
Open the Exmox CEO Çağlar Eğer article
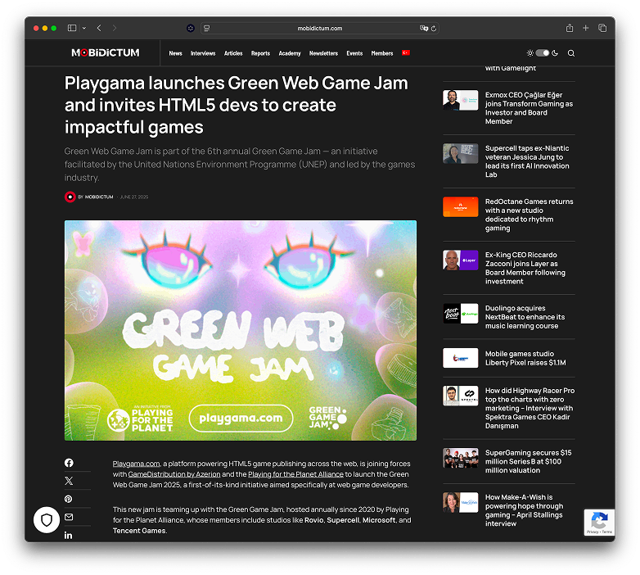click(529, 108)
